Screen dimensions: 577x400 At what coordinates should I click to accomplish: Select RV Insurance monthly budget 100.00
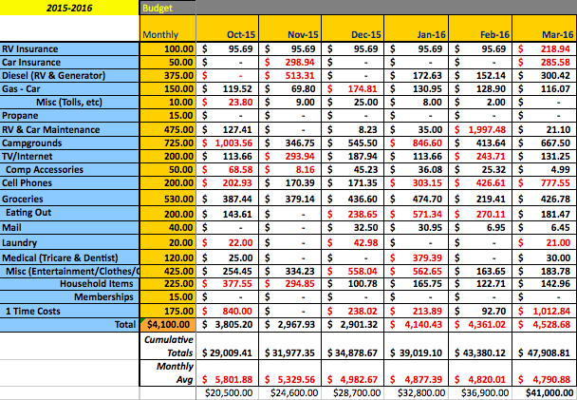pyautogui.click(x=168, y=48)
